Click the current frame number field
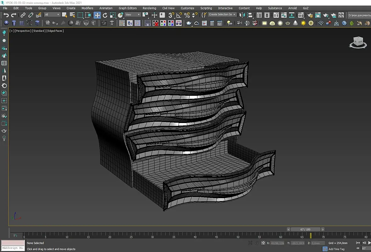 [x=365, y=249]
